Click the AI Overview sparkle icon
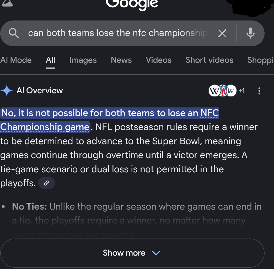274x269 pixels. point(7,91)
